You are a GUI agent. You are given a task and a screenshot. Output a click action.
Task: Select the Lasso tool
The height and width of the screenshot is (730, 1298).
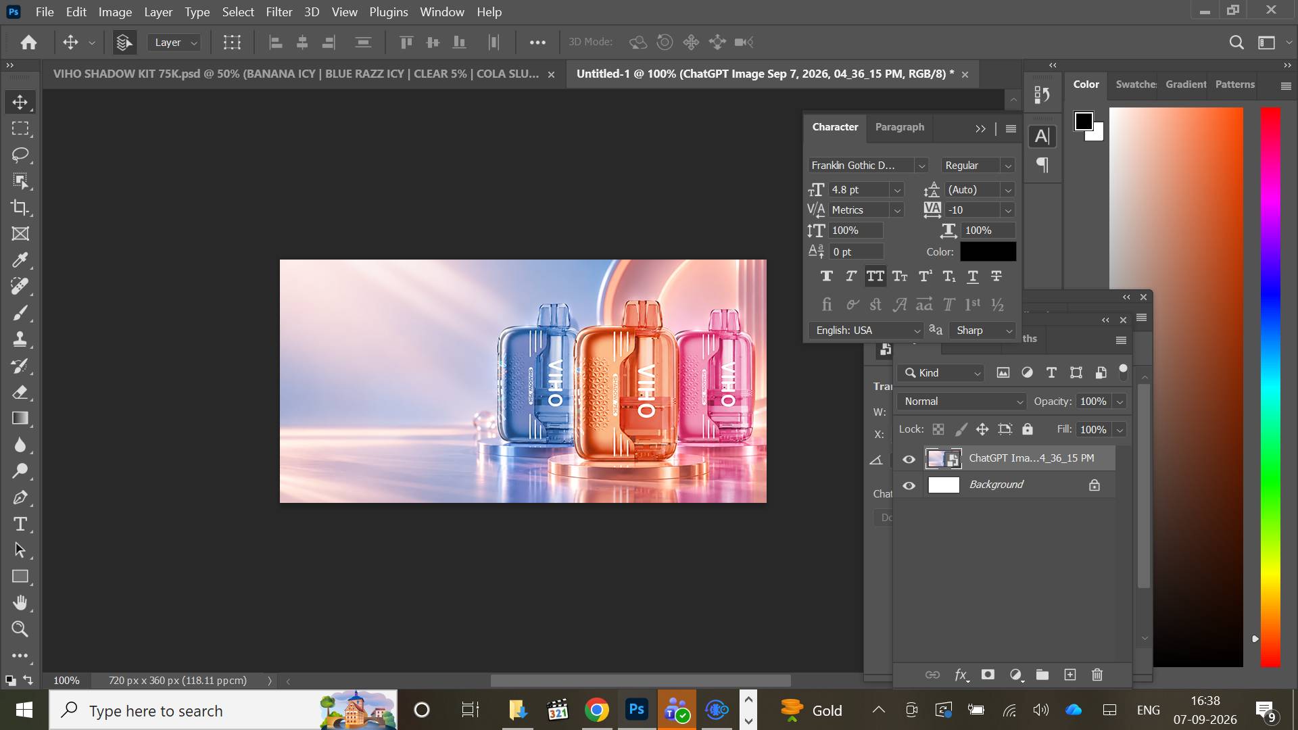[20, 155]
